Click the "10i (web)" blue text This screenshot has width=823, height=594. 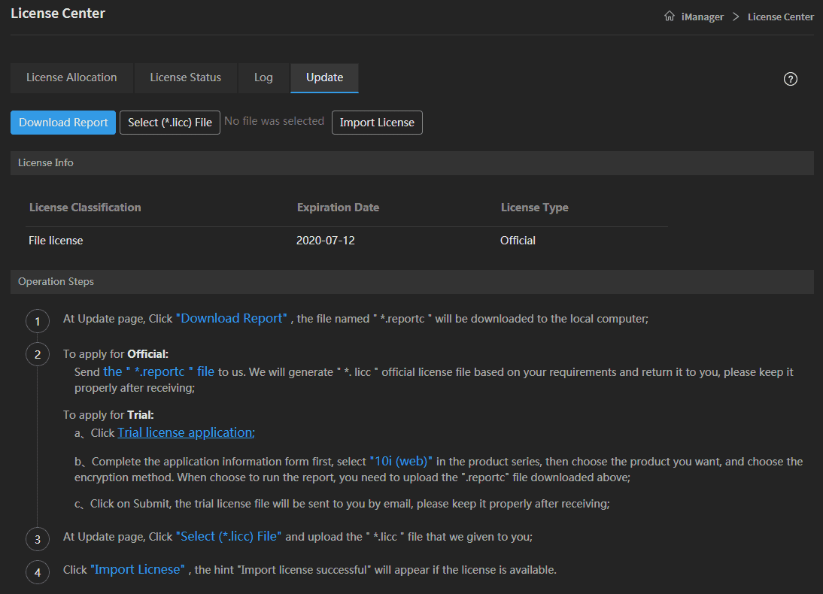[x=401, y=461]
